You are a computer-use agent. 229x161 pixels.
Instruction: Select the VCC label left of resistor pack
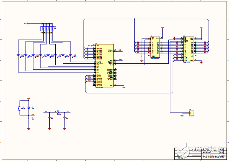coord(26,24)
